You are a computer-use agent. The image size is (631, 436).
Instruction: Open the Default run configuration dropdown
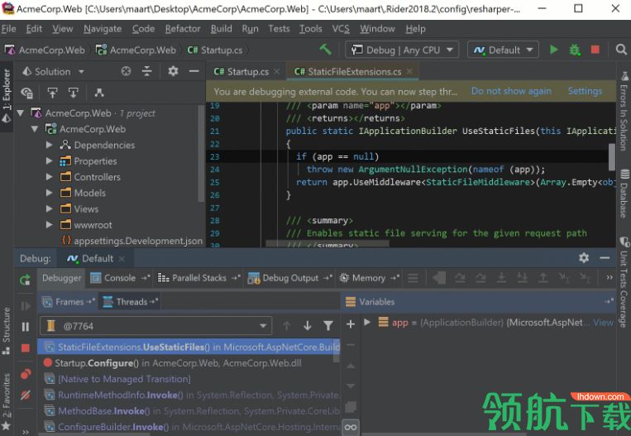[x=503, y=50]
